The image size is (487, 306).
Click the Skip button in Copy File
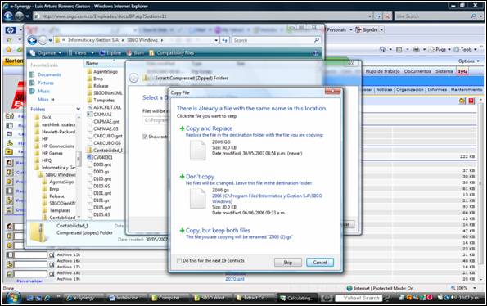pyautogui.click(x=287, y=263)
